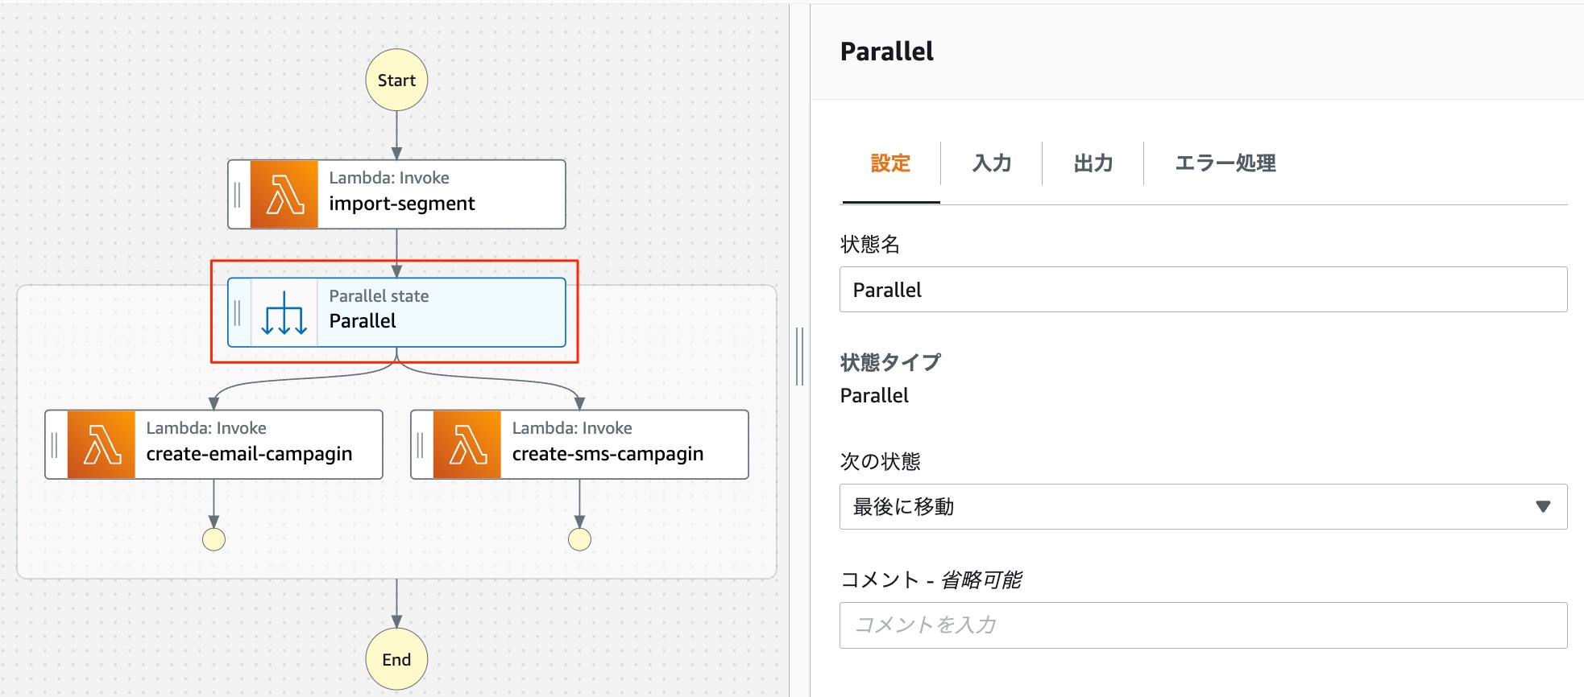Click the コメント - 省略可能 label
The image size is (1584, 697).
click(x=931, y=579)
